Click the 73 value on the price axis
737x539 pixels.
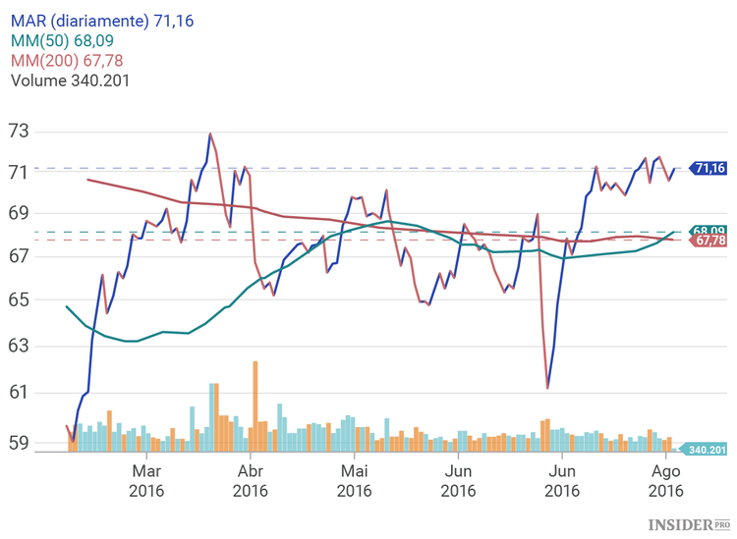coord(19,132)
